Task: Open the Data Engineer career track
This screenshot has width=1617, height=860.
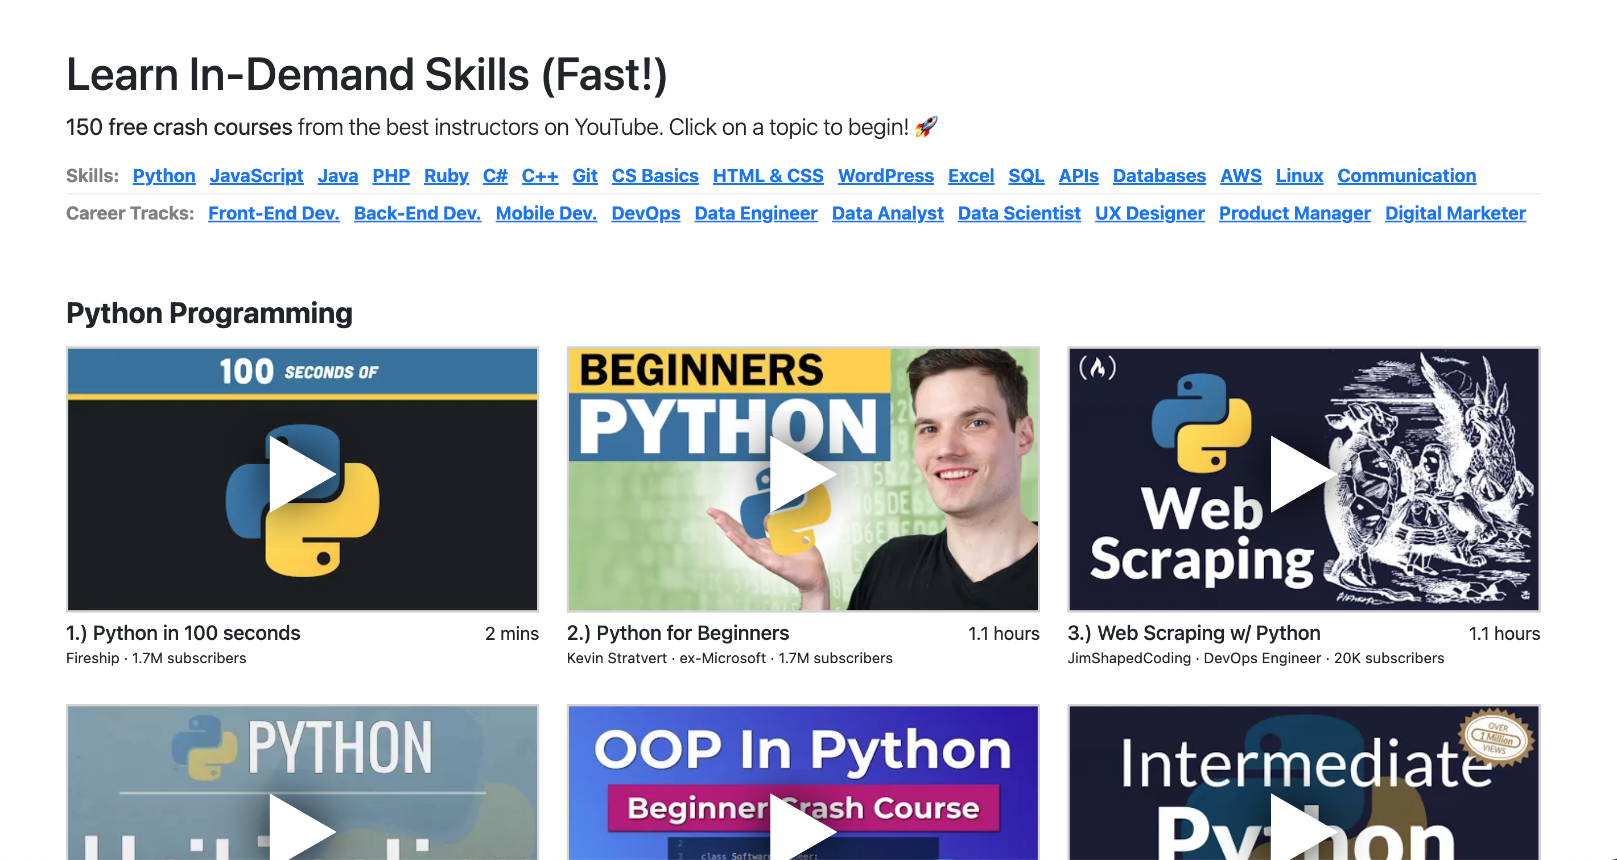Action: click(756, 213)
